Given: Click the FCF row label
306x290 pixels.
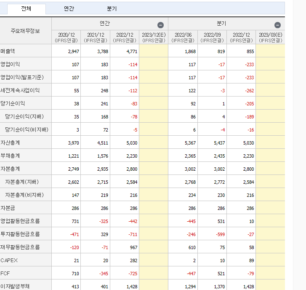Looking at the screenshot, I should coord(5,274).
